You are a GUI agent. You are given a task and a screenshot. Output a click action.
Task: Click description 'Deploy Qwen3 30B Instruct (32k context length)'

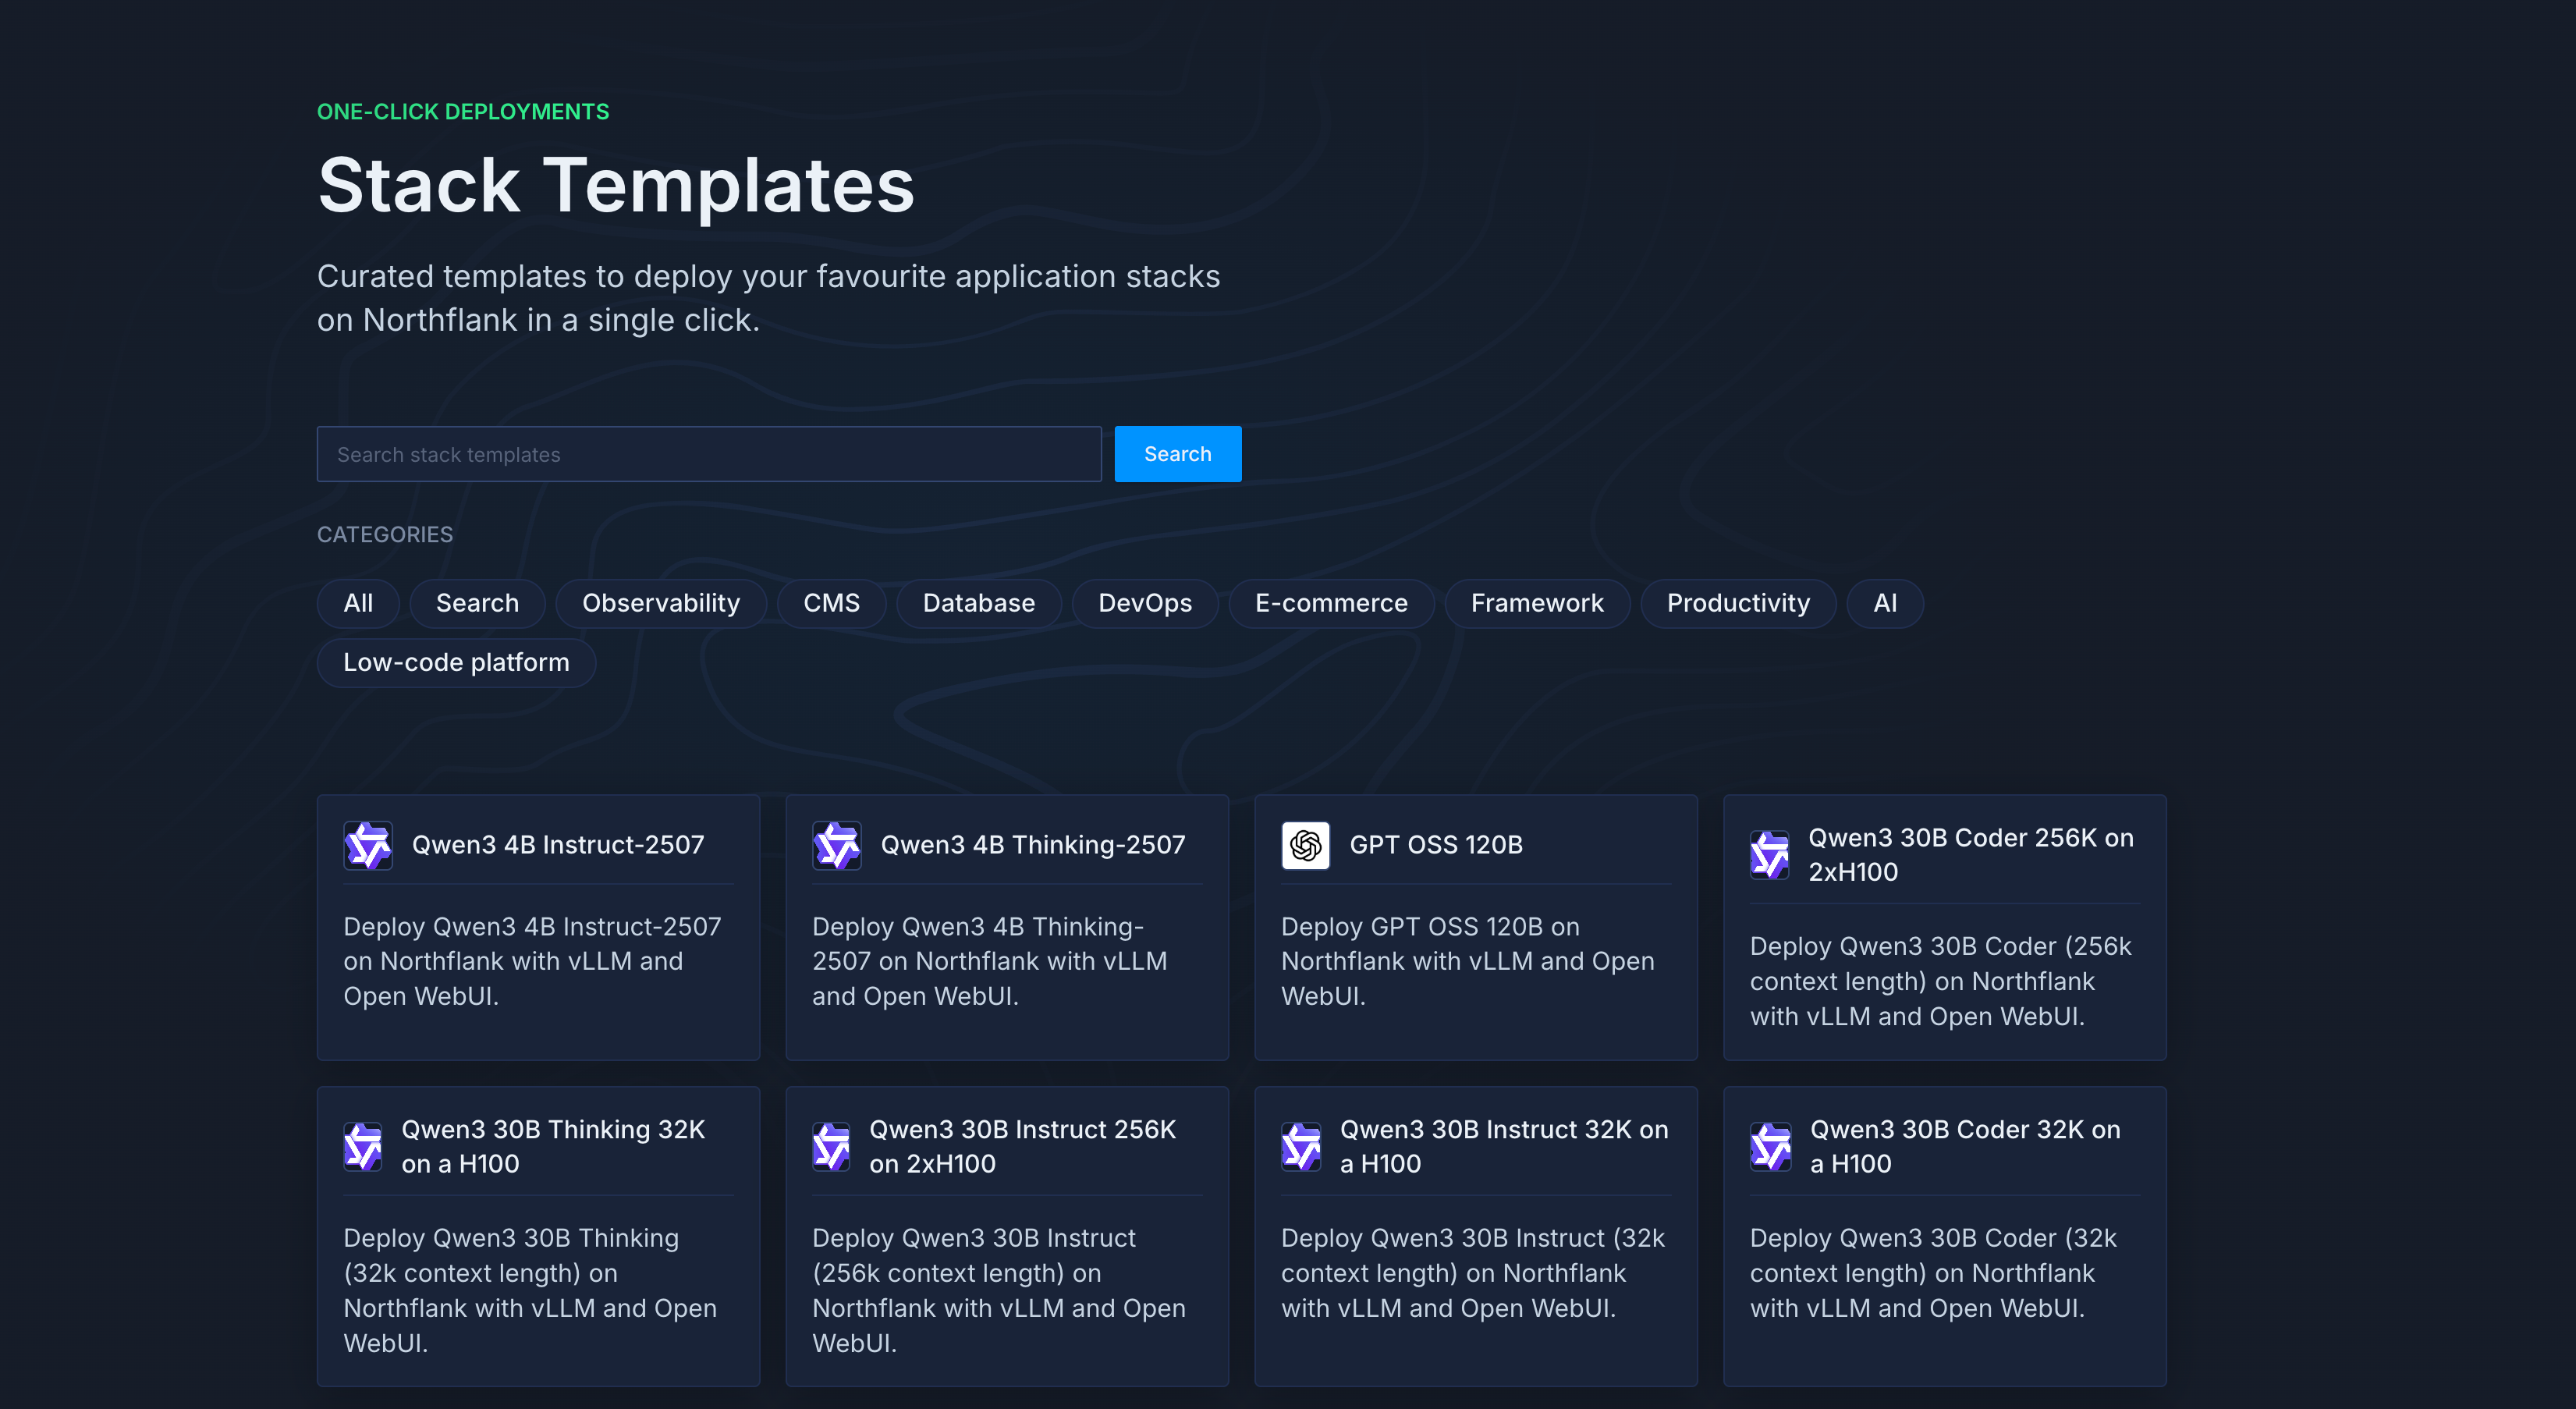(1473, 1273)
